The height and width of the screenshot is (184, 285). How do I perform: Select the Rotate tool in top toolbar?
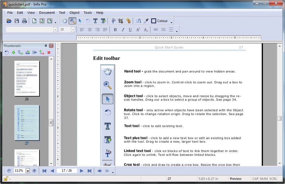tap(88, 21)
